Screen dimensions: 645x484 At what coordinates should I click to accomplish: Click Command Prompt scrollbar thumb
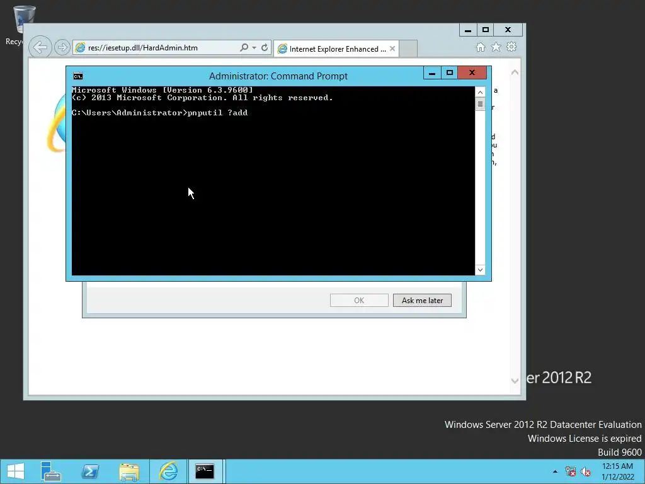[x=480, y=104]
